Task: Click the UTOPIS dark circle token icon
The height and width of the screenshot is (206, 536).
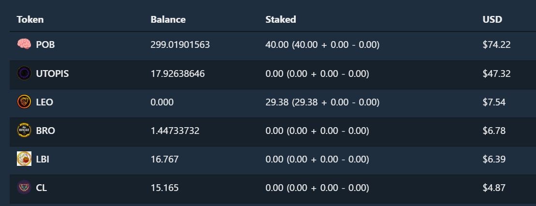Action: [x=24, y=73]
